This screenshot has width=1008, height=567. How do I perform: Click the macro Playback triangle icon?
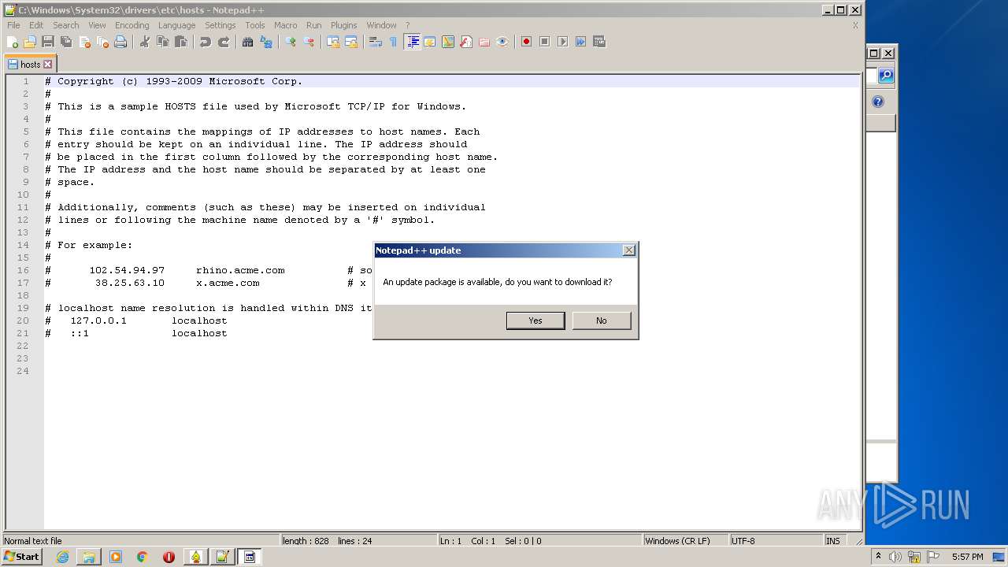coord(562,42)
